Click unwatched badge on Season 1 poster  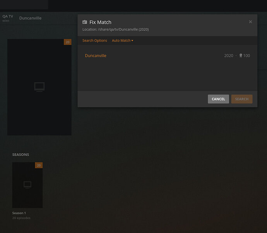(39, 165)
